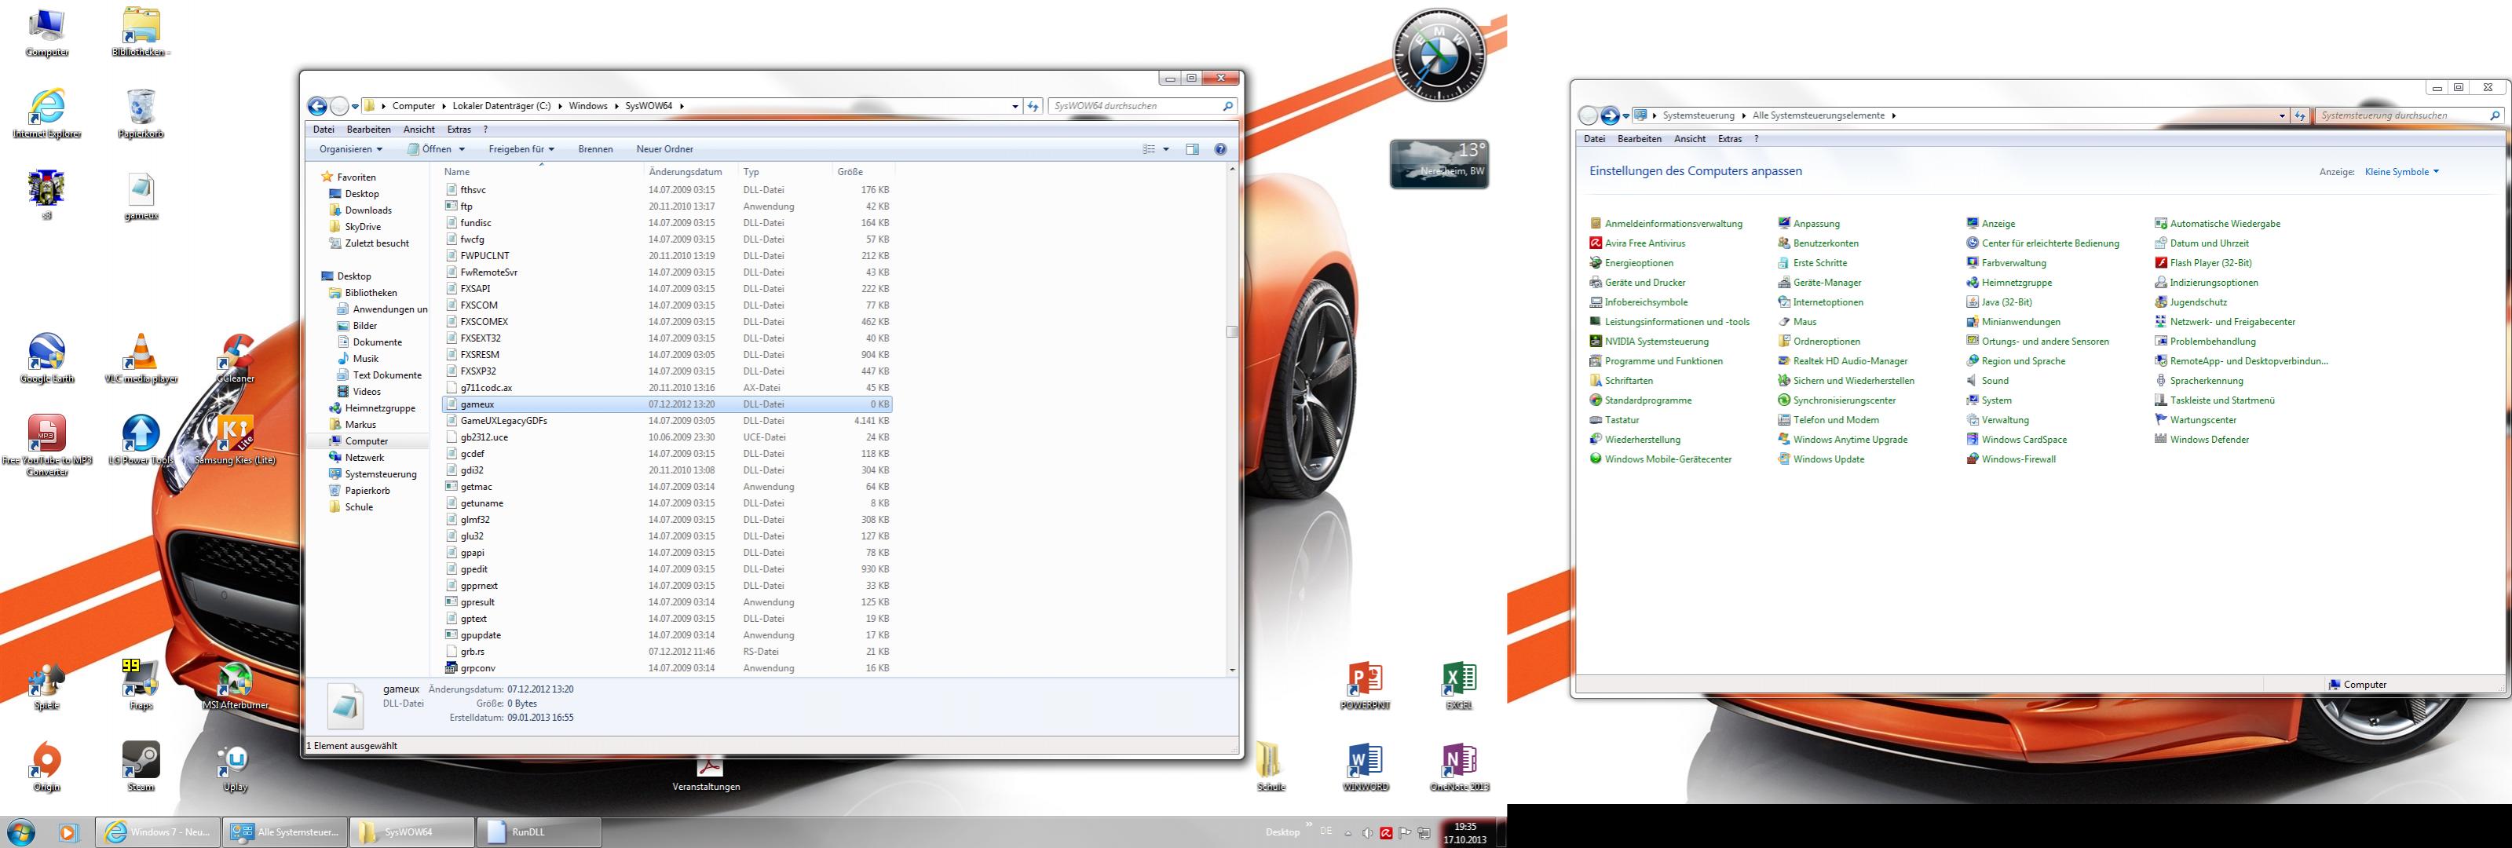Click the Windows Start orb
Screen dimensions: 2512x848
[x=20, y=832]
